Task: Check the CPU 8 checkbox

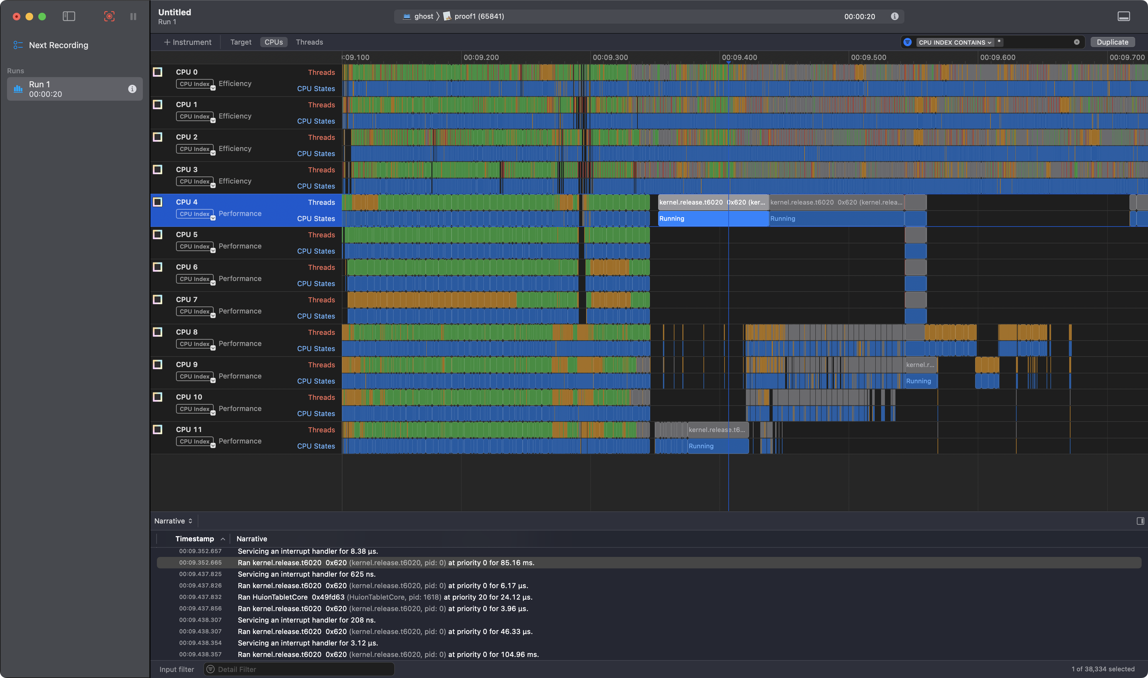Action: 158,332
